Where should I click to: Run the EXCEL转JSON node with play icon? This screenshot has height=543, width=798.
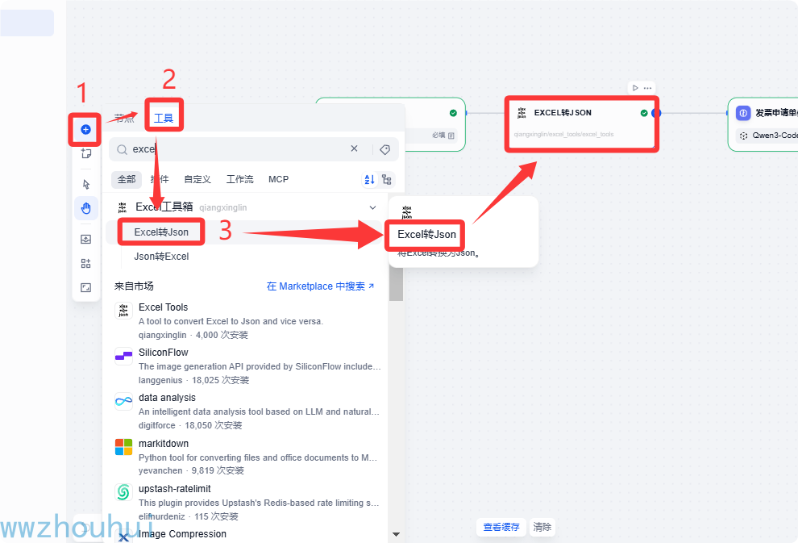pyautogui.click(x=635, y=88)
